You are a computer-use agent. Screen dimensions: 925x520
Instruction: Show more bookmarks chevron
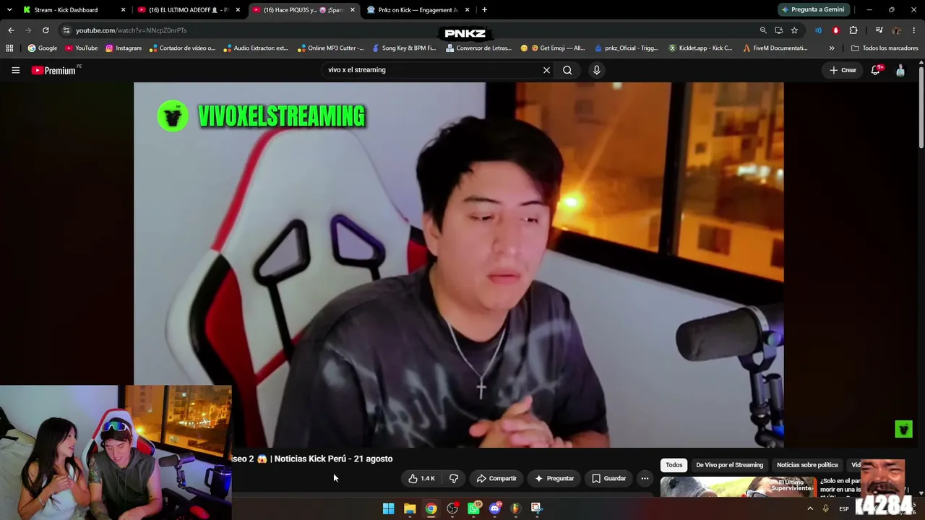pyautogui.click(x=832, y=48)
